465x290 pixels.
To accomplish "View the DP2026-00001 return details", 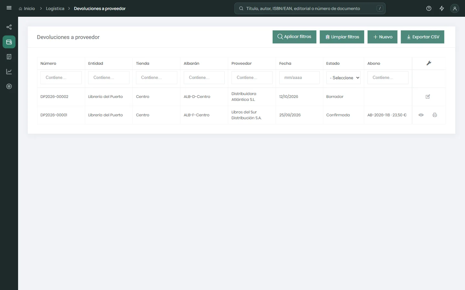I will tap(421, 115).
